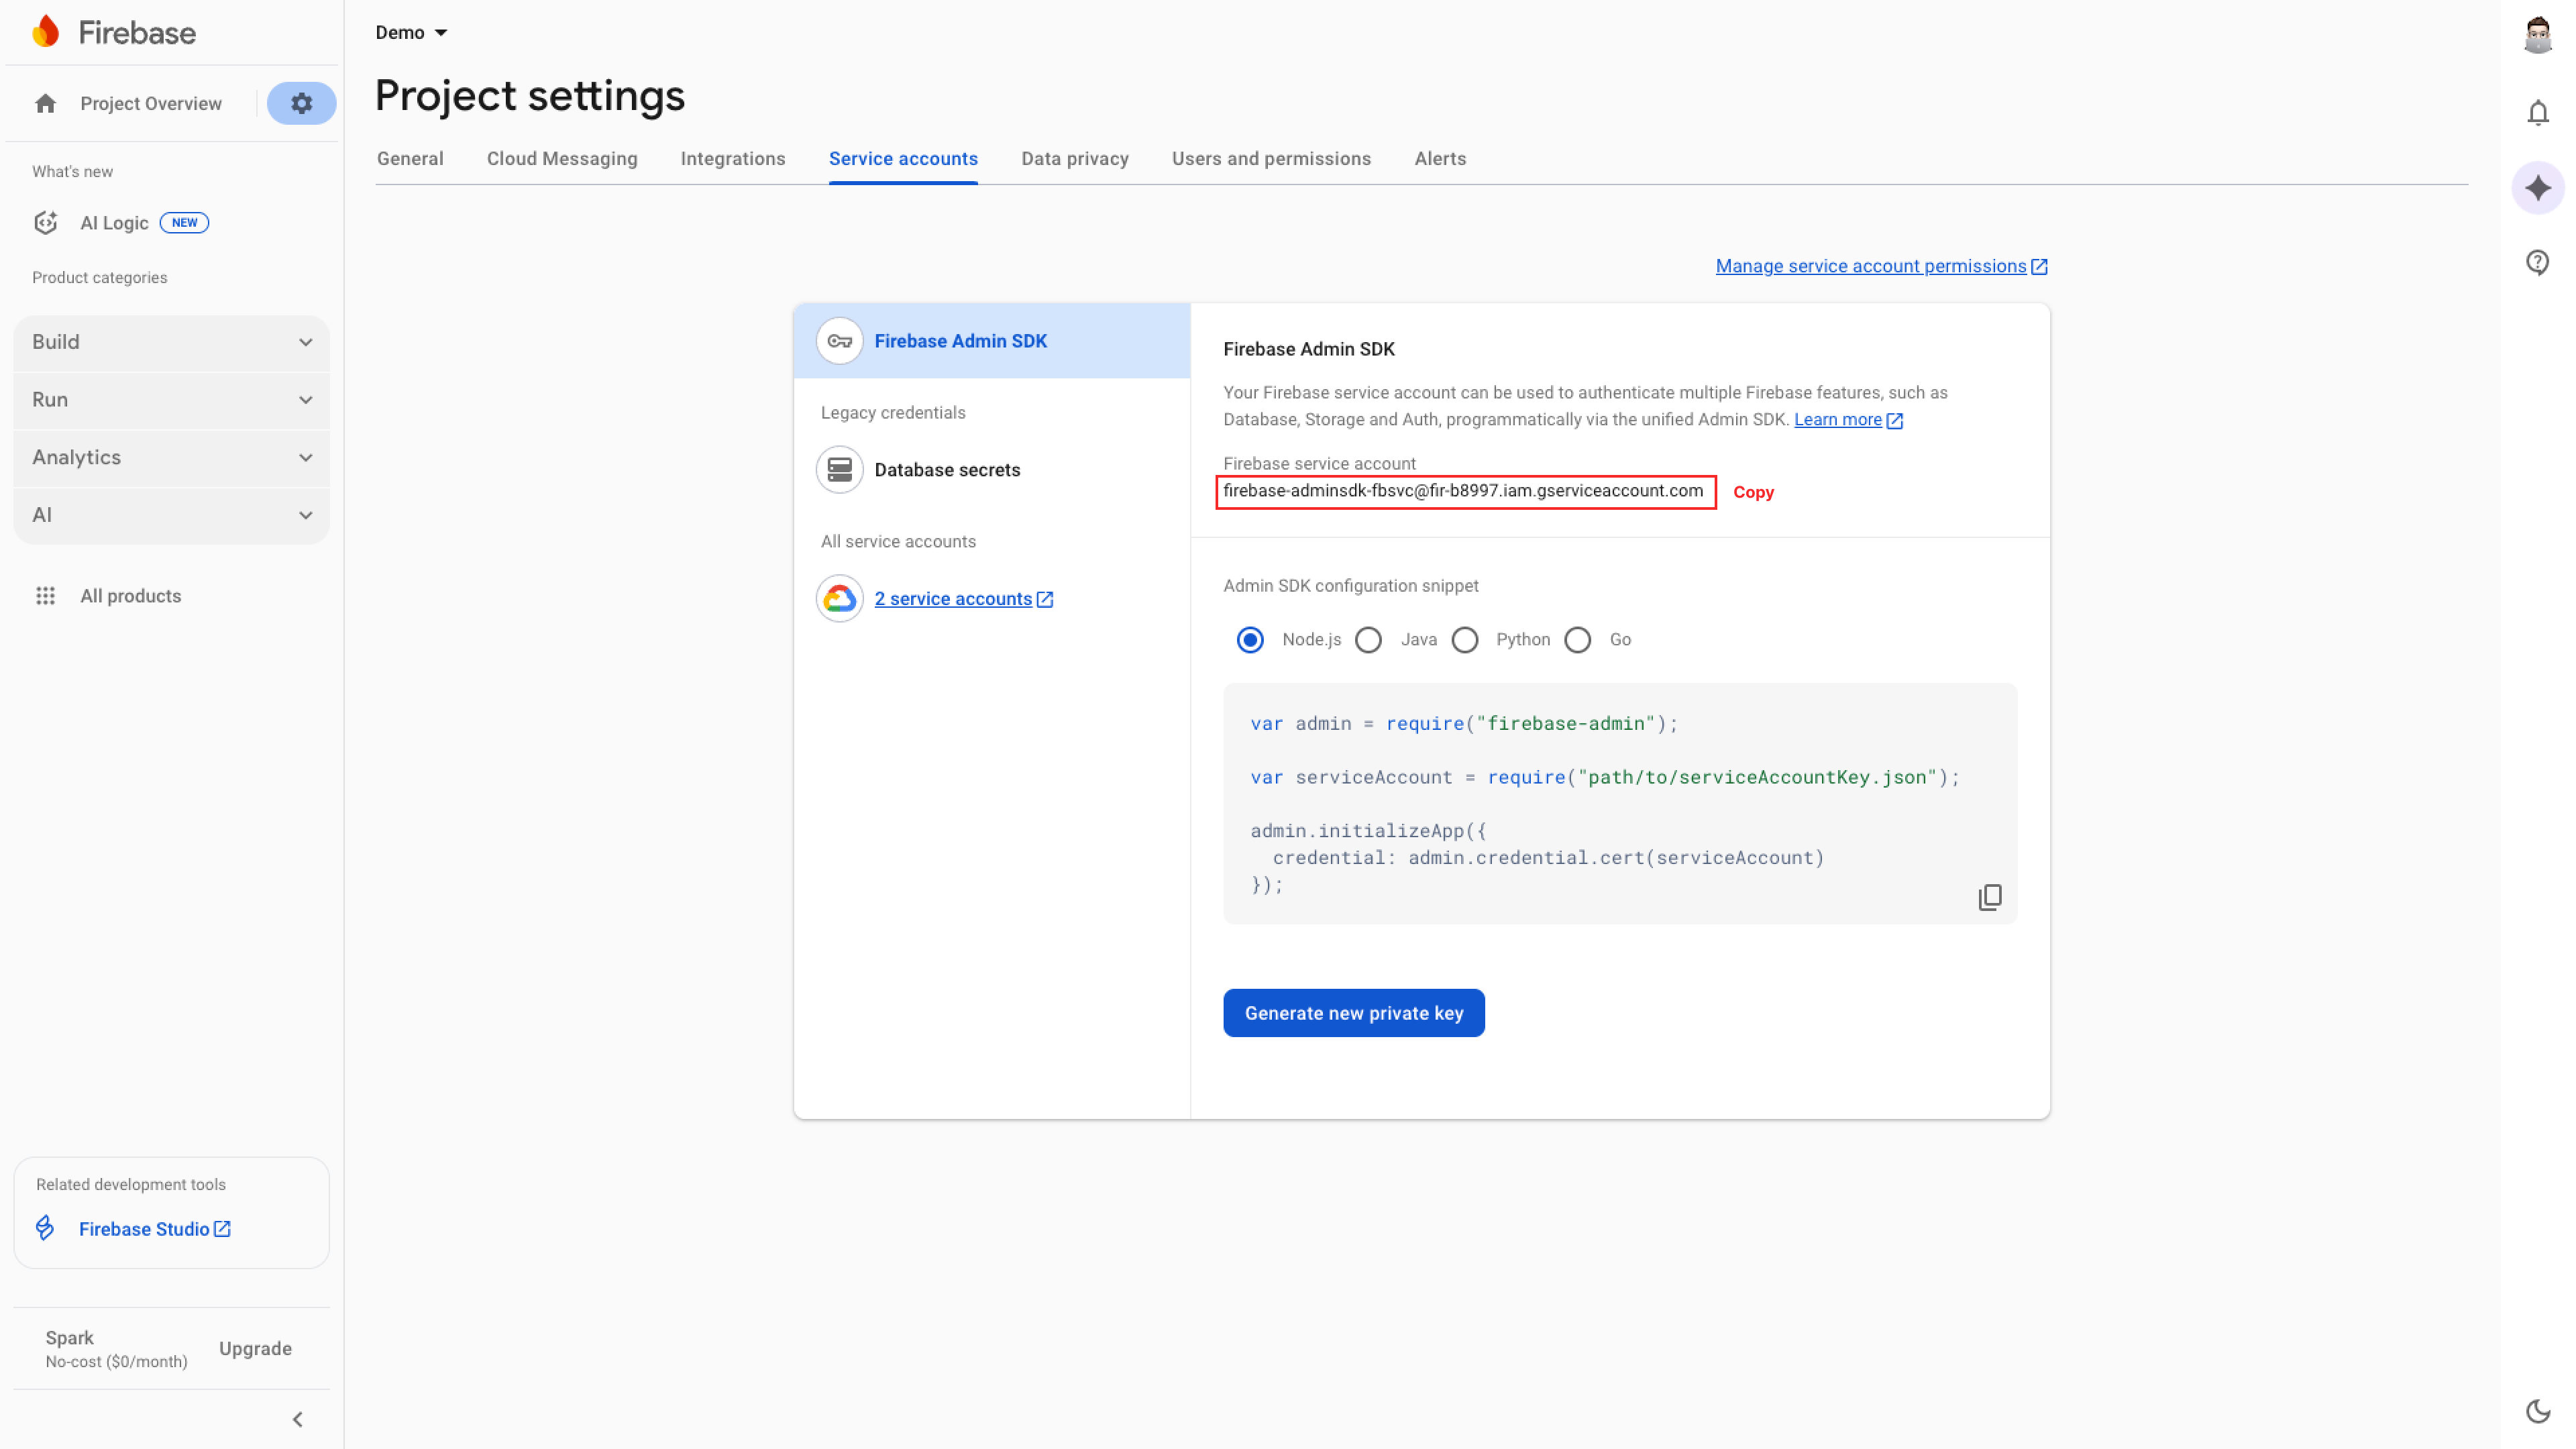Click the help question mark icon
2576x1449 pixels.
coord(2537,263)
